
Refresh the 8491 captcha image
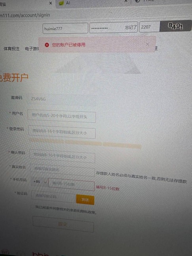[x=175, y=26]
